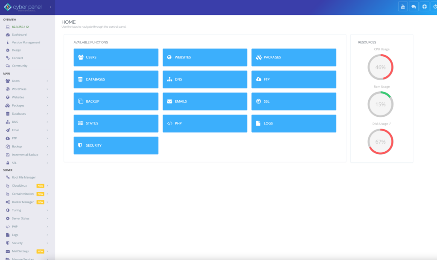Open Users function tile
The width and height of the screenshot is (437, 260).
point(116,58)
